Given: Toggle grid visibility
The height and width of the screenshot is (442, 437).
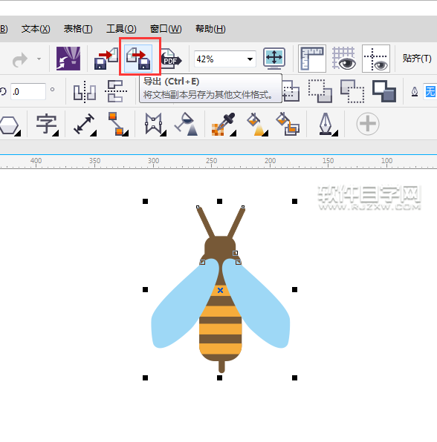Looking at the screenshot, I should [343, 59].
